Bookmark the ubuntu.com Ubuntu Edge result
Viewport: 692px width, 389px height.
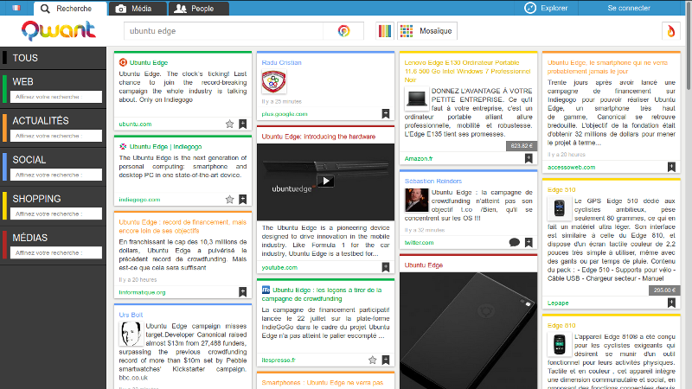point(243,124)
